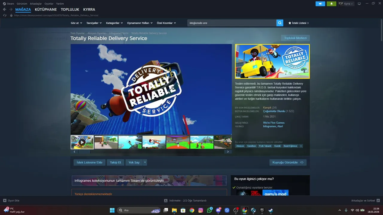
Task: Switch to the TOPLULUK tab
Action: point(70,10)
